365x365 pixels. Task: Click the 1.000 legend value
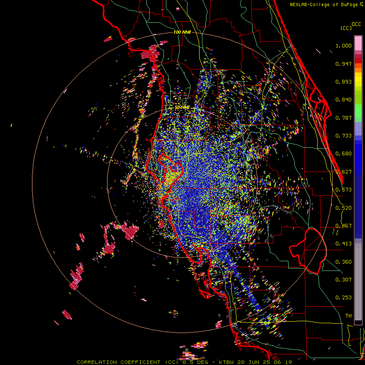coord(344,45)
